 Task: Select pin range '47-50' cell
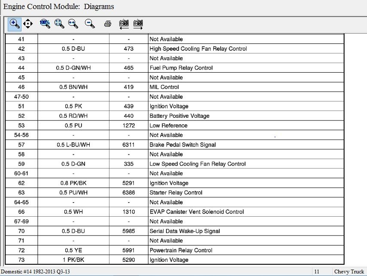coord(21,97)
